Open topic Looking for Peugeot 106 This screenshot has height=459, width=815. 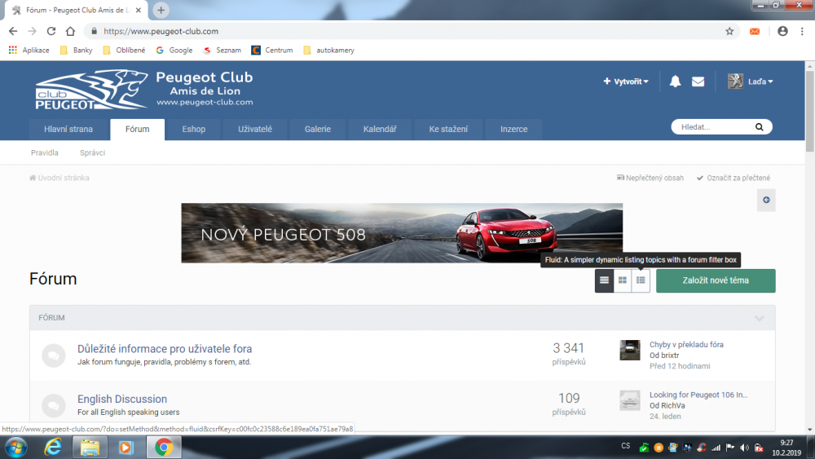[x=698, y=395]
